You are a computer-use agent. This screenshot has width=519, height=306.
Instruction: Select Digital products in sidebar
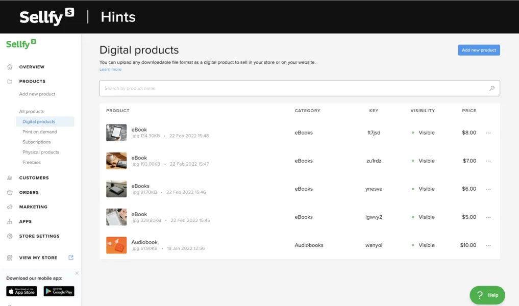[39, 122]
